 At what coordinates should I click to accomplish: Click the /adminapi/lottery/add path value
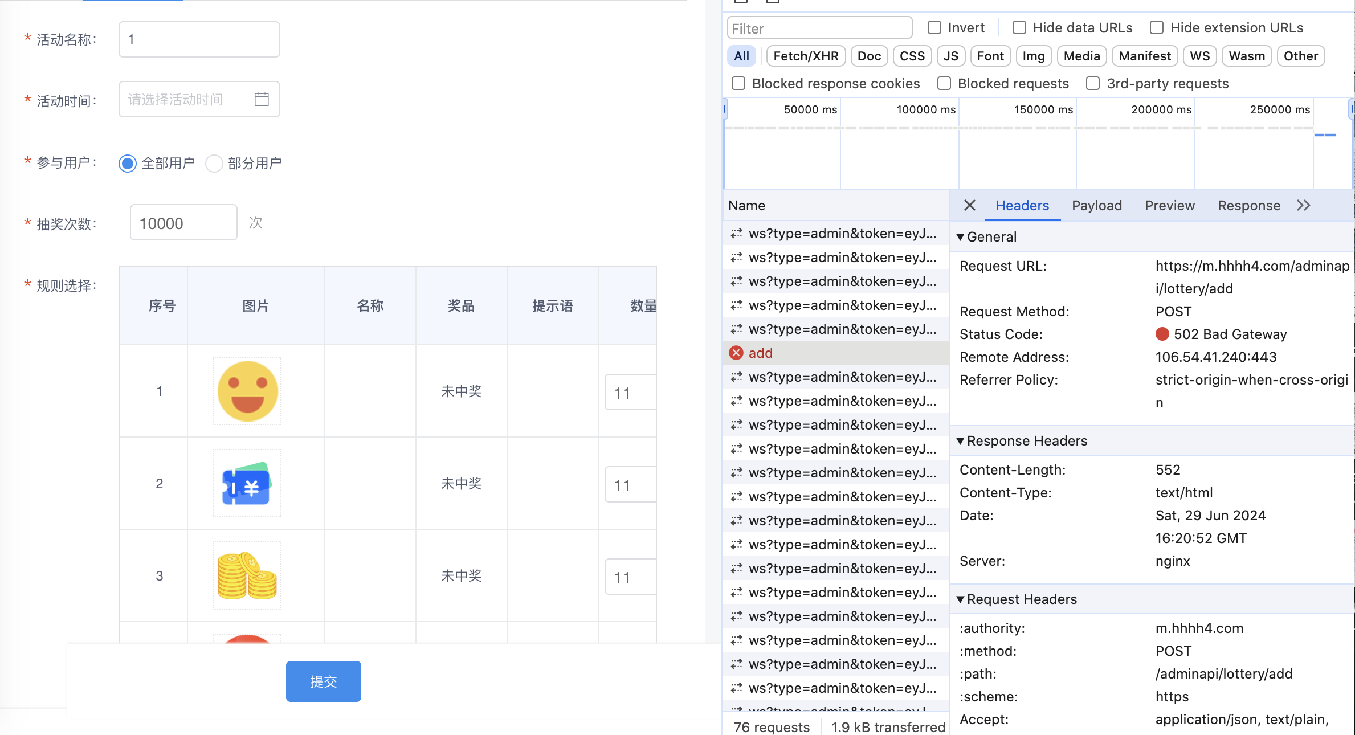click(x=1224, y=673)
